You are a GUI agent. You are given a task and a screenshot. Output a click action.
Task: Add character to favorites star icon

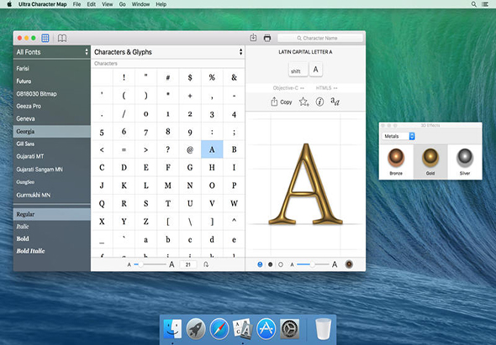(x=303, y=102)
